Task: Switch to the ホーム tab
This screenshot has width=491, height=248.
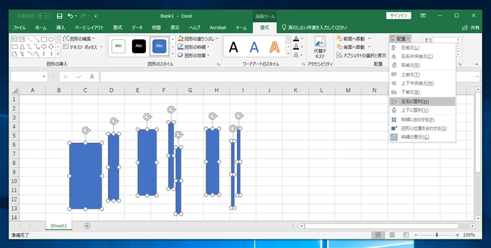Action: click(41, 28)
